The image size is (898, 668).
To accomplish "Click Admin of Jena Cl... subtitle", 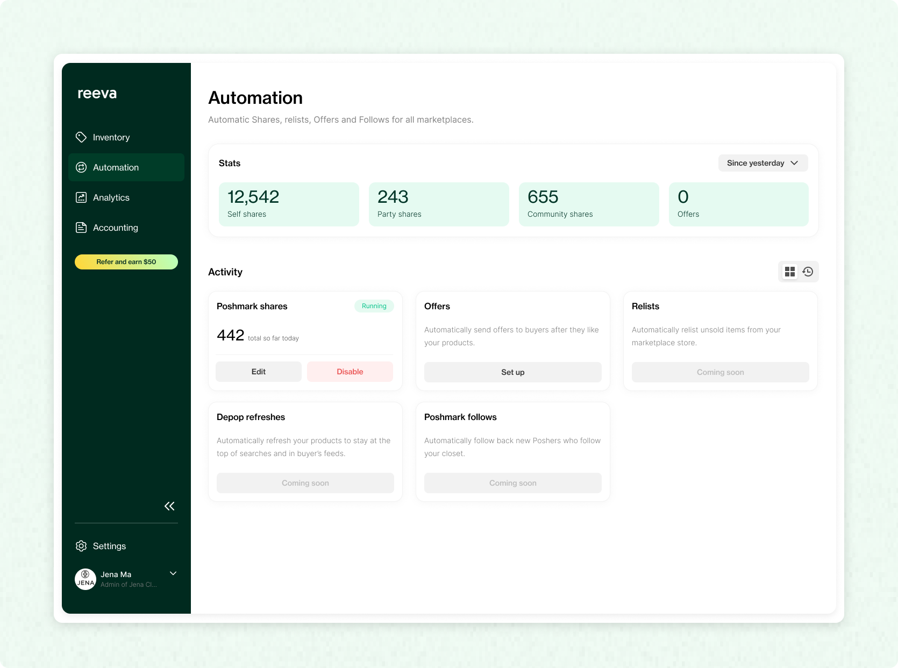I will coord(129,585).
